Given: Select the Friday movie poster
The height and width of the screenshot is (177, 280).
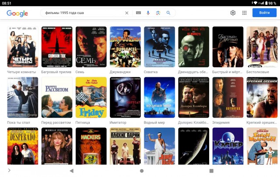Looking at the screenshot, I should (x=91, y=97).
